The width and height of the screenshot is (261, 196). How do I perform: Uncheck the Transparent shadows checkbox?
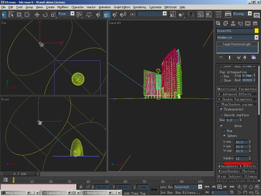[221, 109]
